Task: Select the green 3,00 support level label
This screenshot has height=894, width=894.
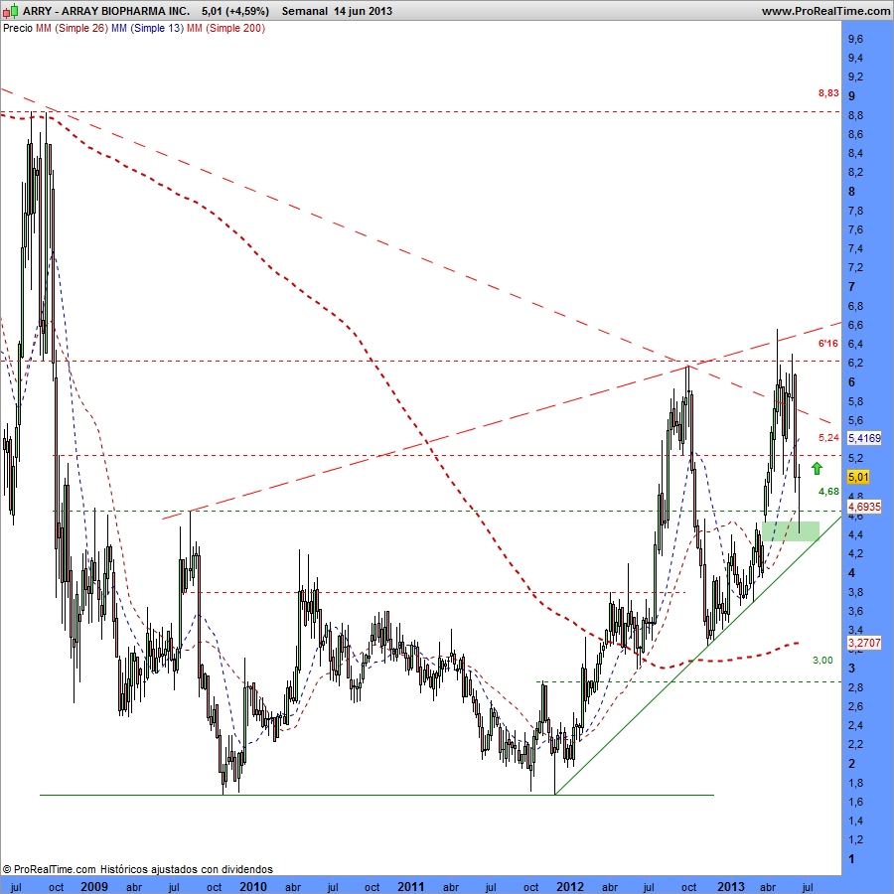Action: pos(821,661)
